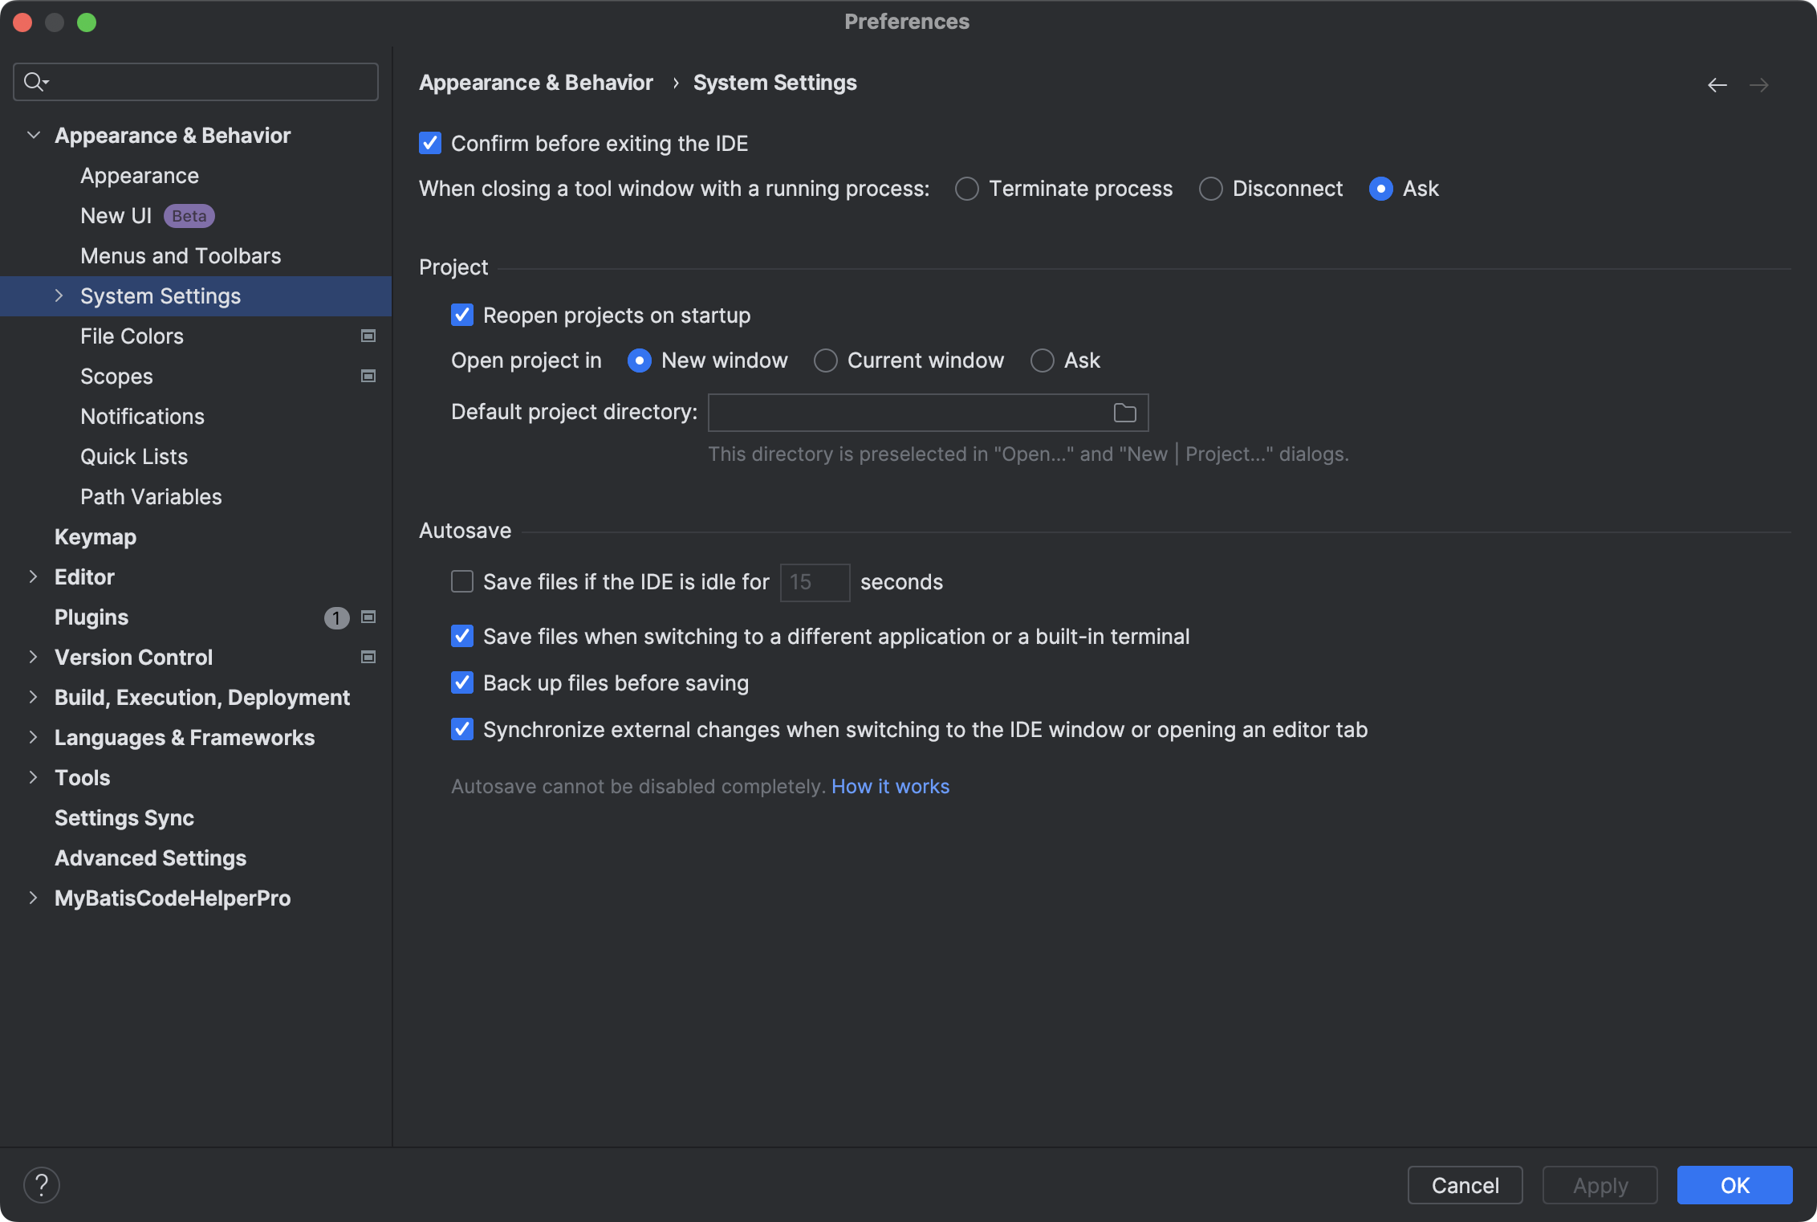Click the help question mark icon
Screen dimensions: 1817x1222
pyautogui.click(x=42, y=1184)
